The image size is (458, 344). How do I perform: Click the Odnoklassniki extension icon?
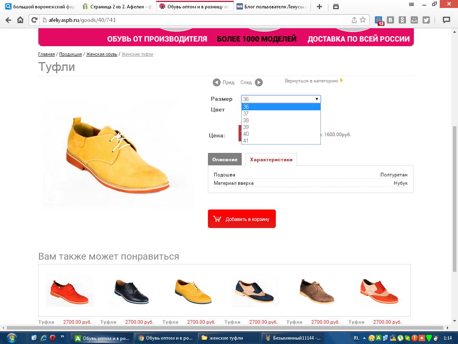(x=402, y=20)
